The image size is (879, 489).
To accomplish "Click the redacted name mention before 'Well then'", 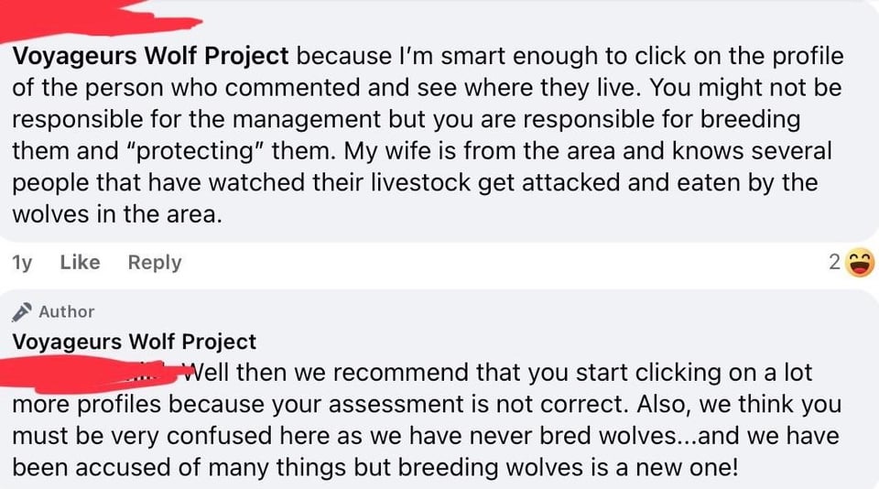I will 92,372.
